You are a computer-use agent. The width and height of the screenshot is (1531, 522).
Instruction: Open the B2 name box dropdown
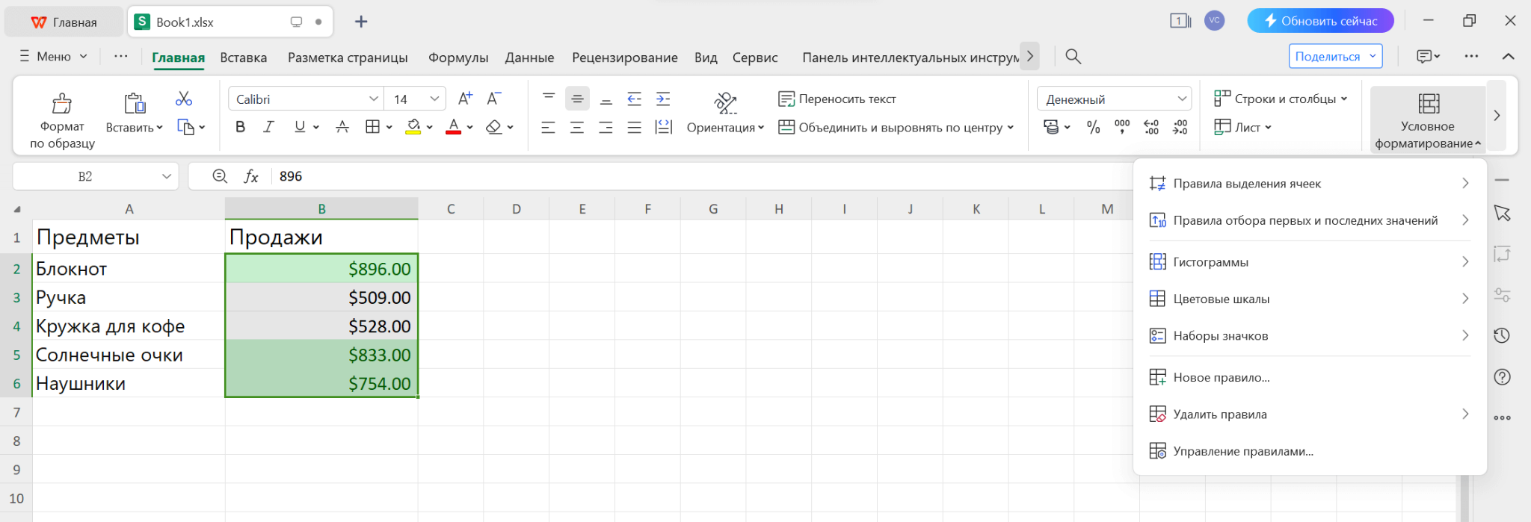click(167, 176)
